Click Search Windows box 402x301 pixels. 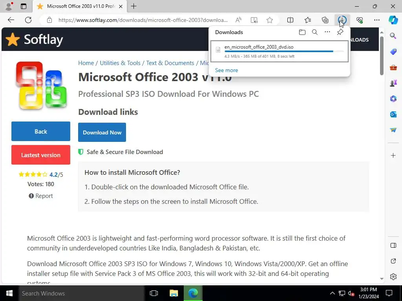click(x=82, y=293)
